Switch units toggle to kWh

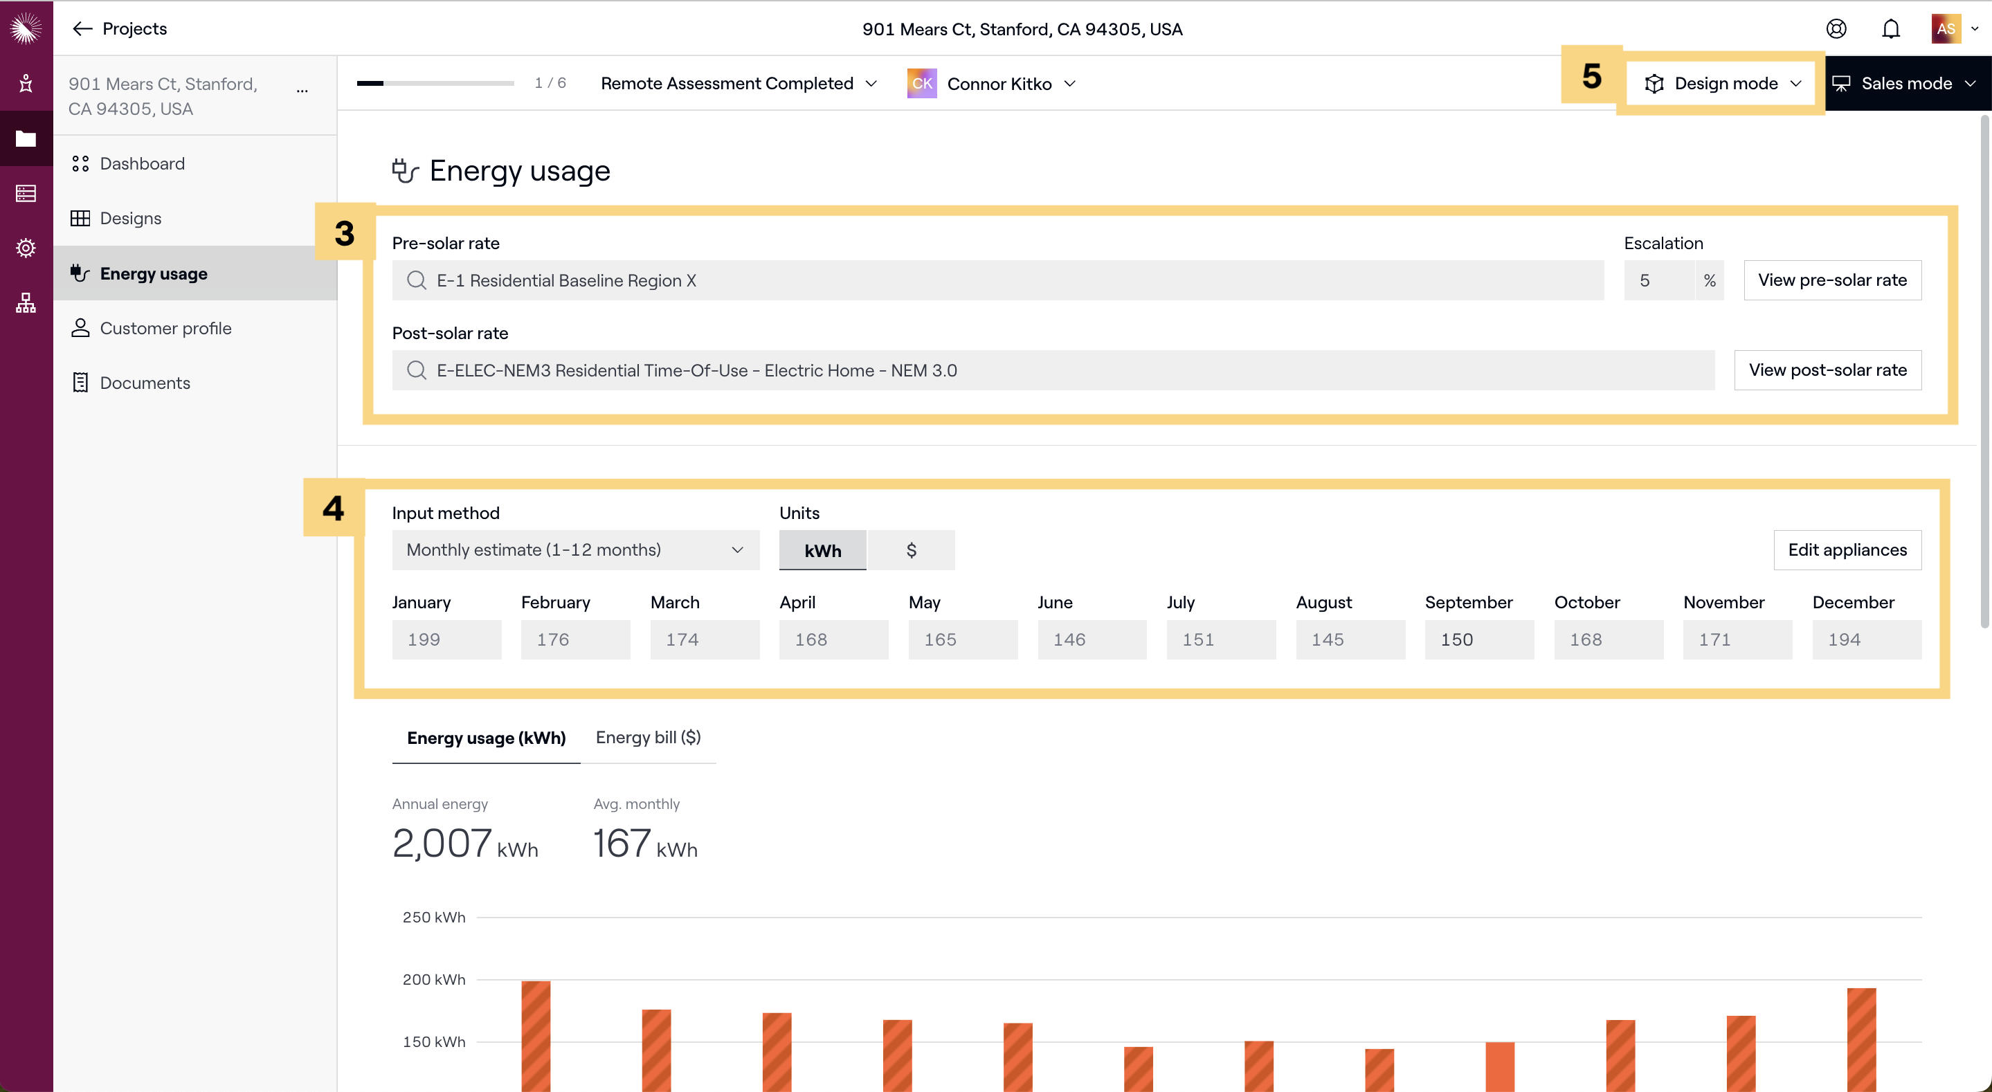coord(822,550)
